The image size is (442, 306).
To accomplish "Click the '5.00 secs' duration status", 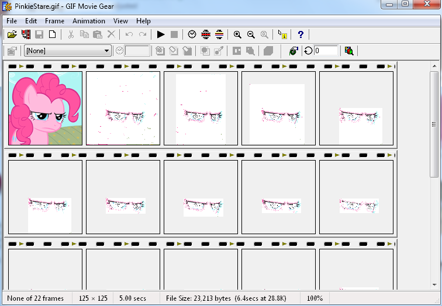I will (133, 298).
